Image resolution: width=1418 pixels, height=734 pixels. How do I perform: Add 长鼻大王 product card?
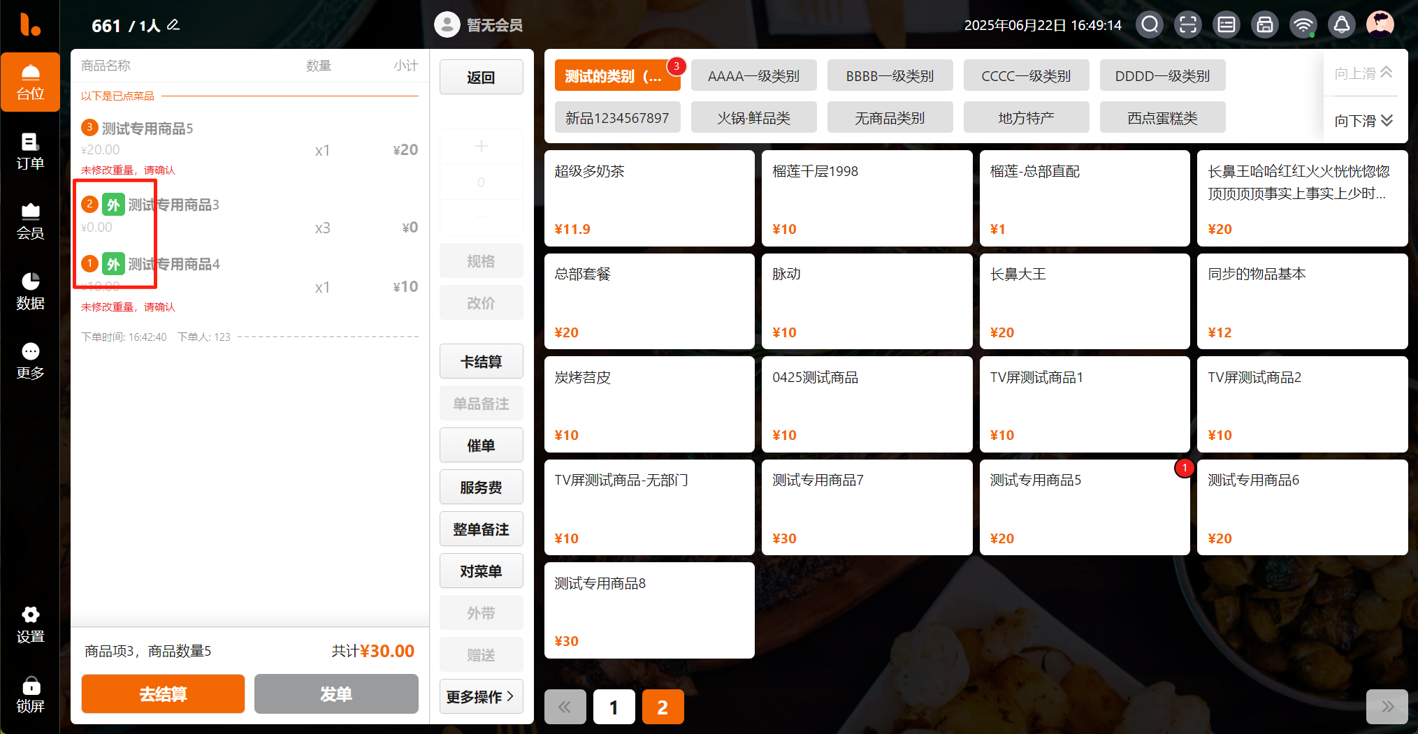(x=1085, y=301)
